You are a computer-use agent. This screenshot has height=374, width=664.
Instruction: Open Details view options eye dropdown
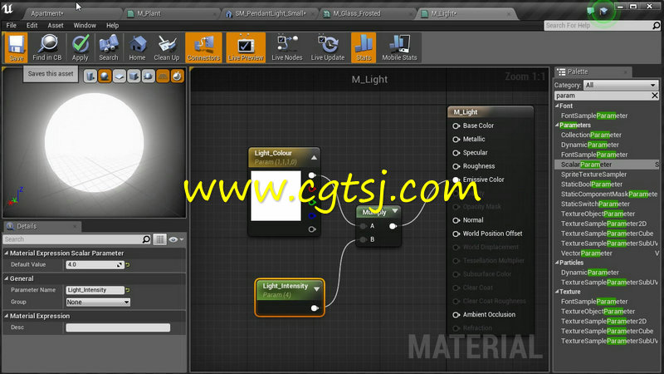[176, 239]
